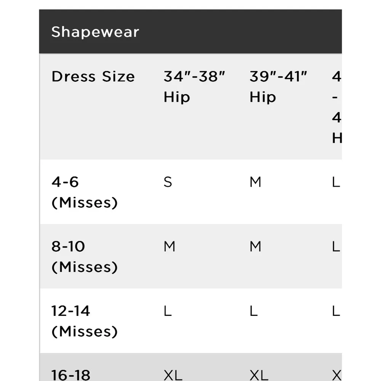Click the partially visible third hip column header
This screenshot has width=381, height=381.
[x=336, y=107]
